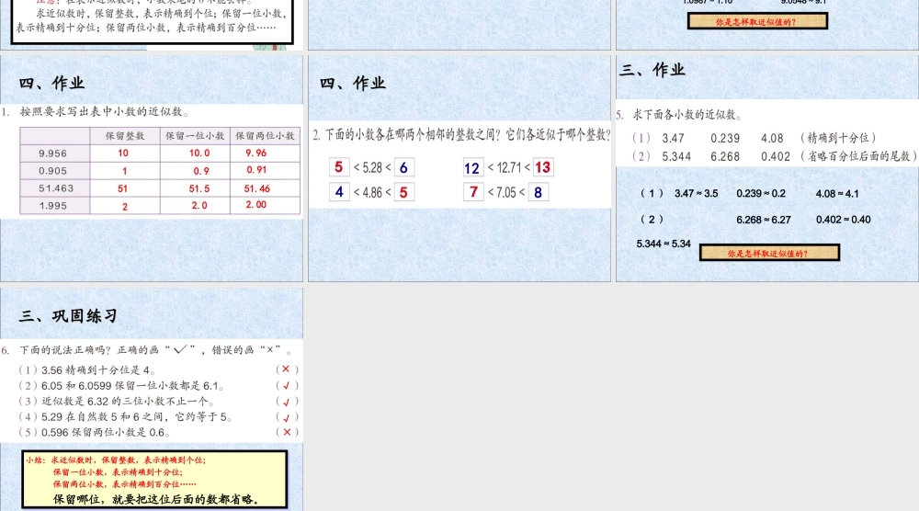Open the slide with question 1 approximation table

point(152,168)
